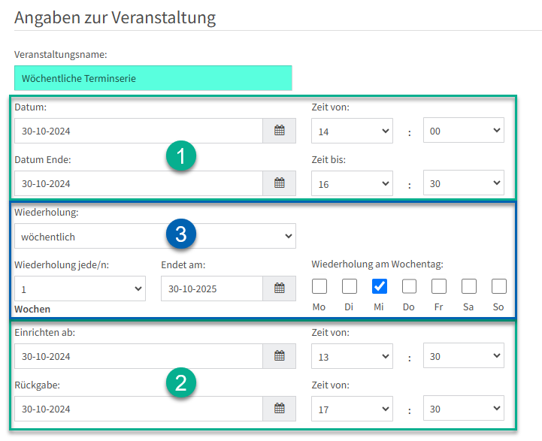Open Einrichten hour dropdown showing 13
Image resolution: width=542 pixels, height=441 pixels.
pyautogui.click(x=352, y=356)
